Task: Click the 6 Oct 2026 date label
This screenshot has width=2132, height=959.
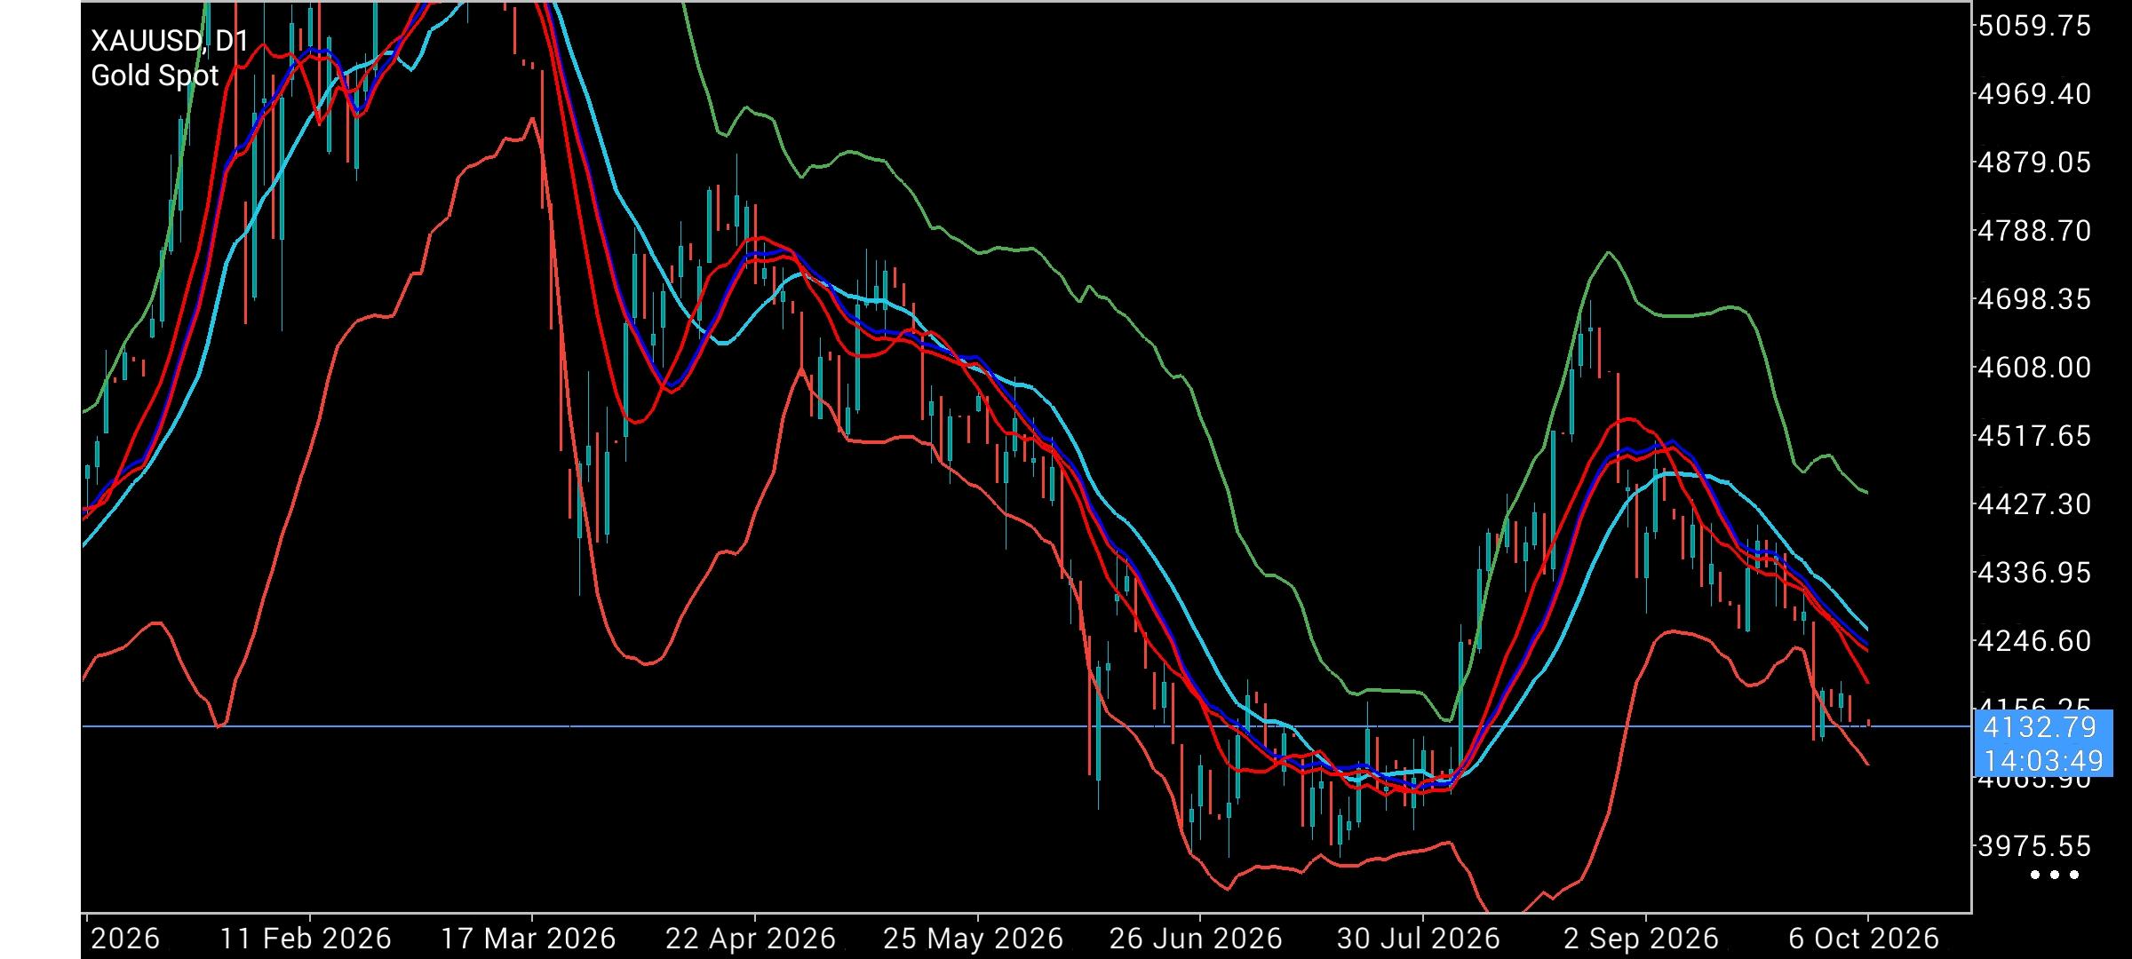Action: point(1864,939)
